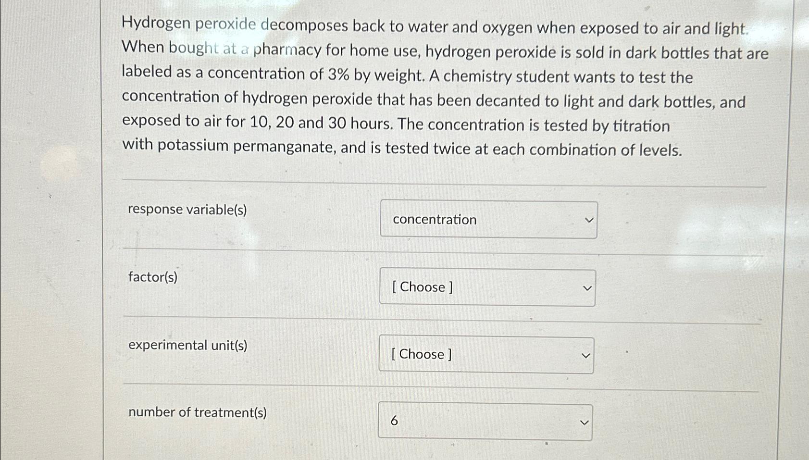The width and height of the screenshot is (809, 460).
Task: Click the [Choose] placeholder text for factor(s)
Action: [x=422, y=287]
